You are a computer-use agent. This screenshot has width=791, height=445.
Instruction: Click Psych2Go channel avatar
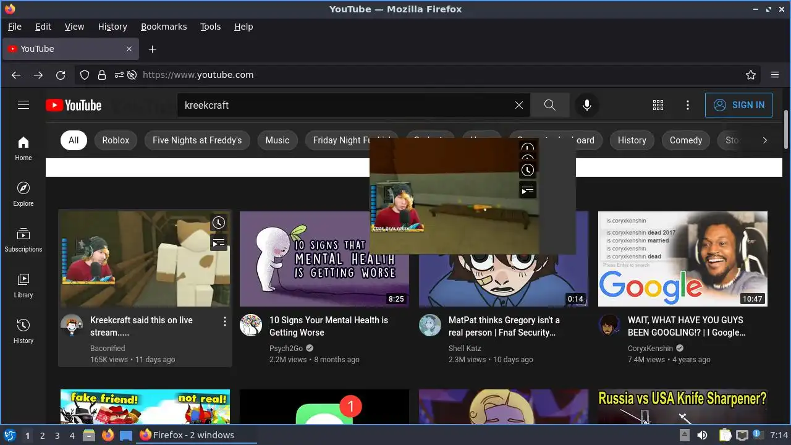point(251,325)
